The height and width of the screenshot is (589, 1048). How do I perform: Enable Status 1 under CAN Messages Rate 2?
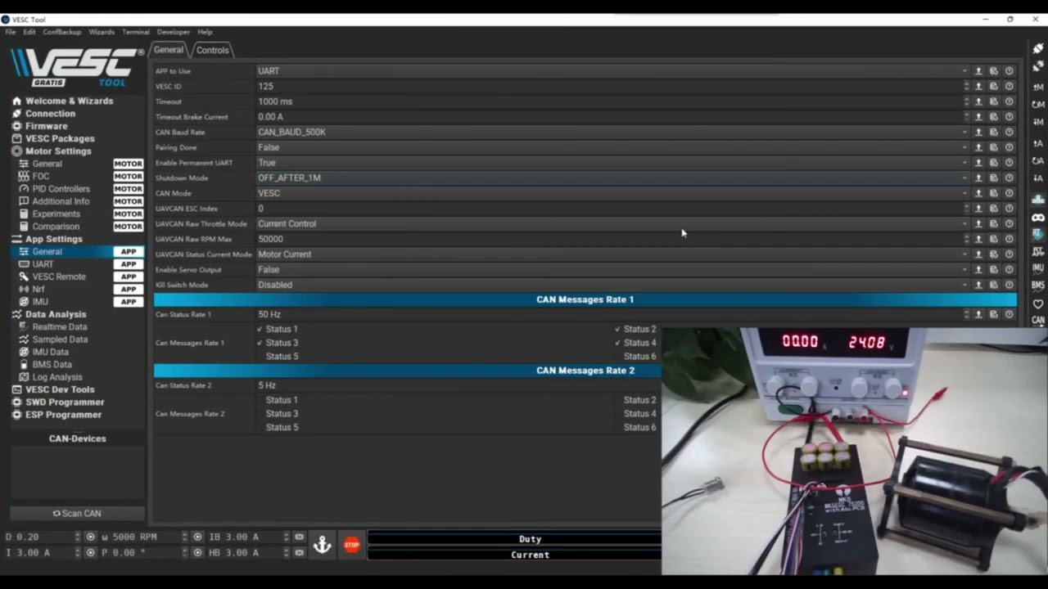pos(278,400)
